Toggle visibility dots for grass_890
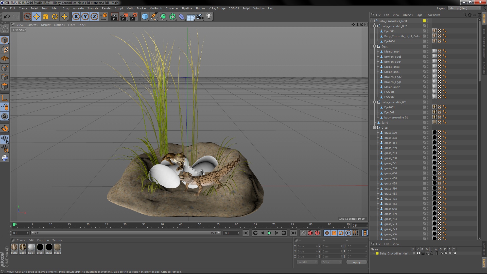This screenshot has width=487, height=274. (428, 132)
